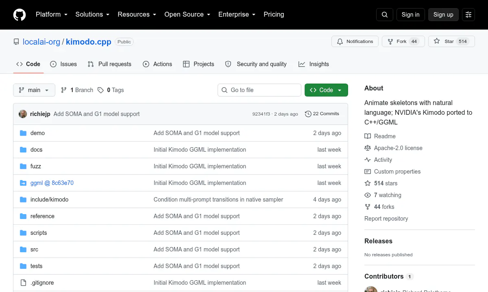Open the src folder icon

(x=23, y=249)
